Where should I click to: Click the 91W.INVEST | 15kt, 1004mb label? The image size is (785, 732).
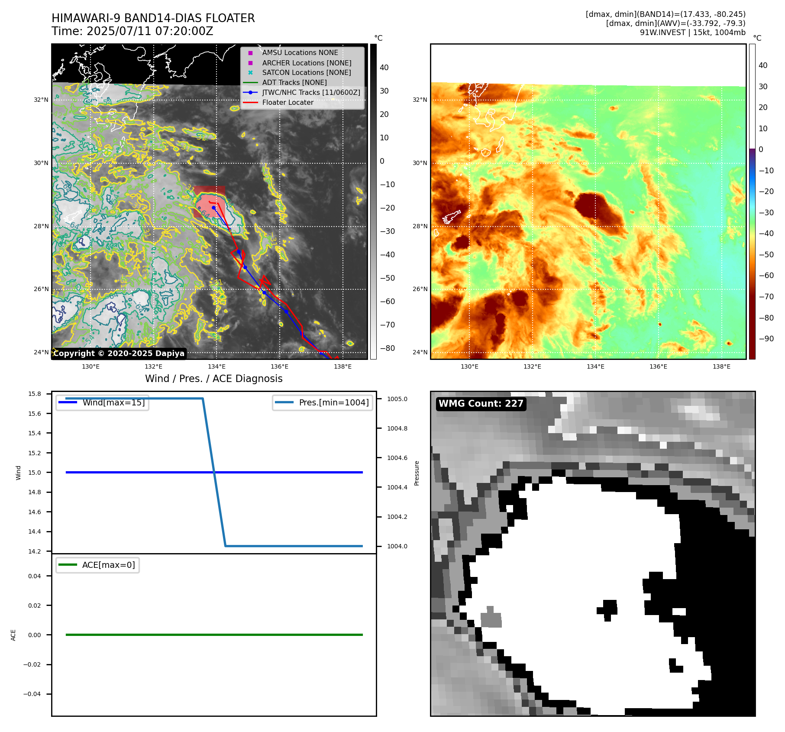click(x=693, y=32)
